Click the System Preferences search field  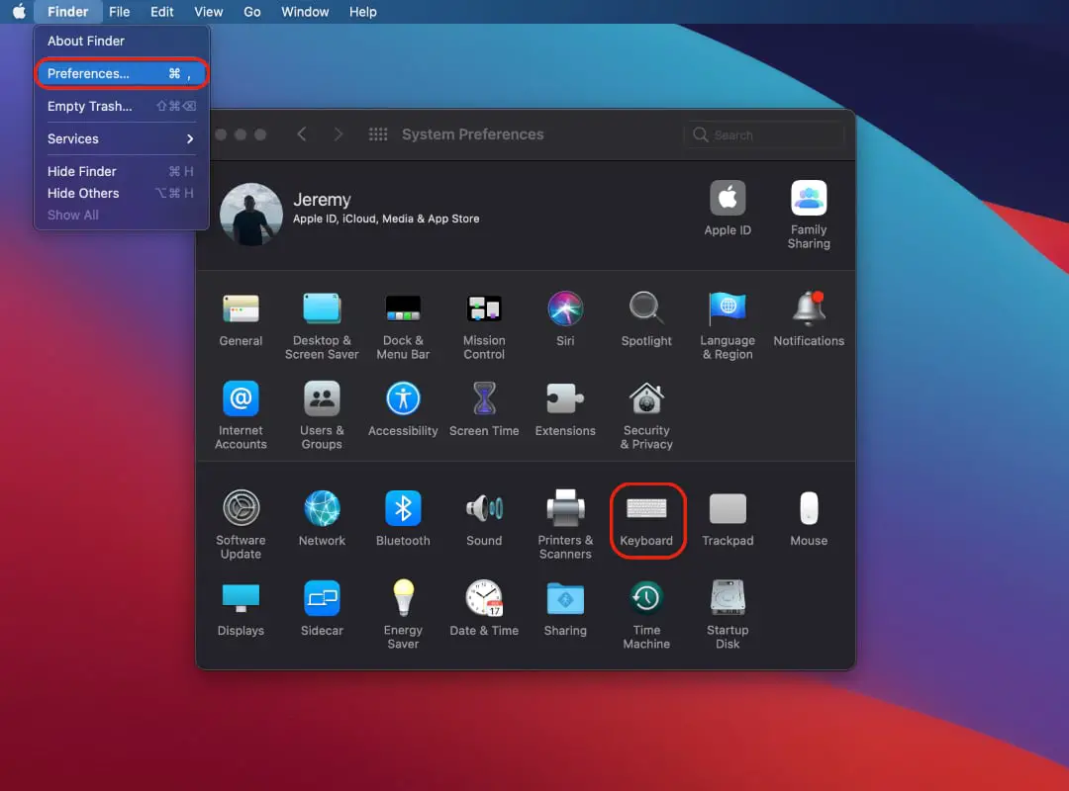764,134
